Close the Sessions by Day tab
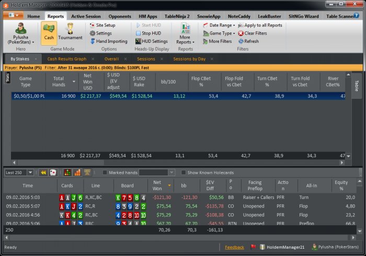The height and width of the screenshot is (256, 366). (212, 59)
